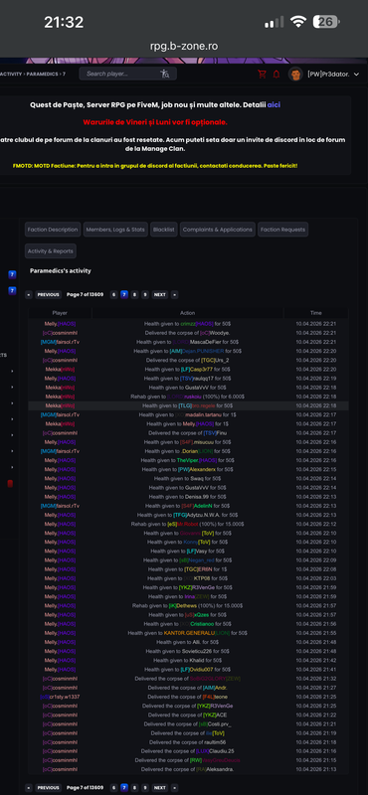Viewport: 368px width, 795px height.
Task: Open the shopping cart icon
Action: click(x=262, y=74)
